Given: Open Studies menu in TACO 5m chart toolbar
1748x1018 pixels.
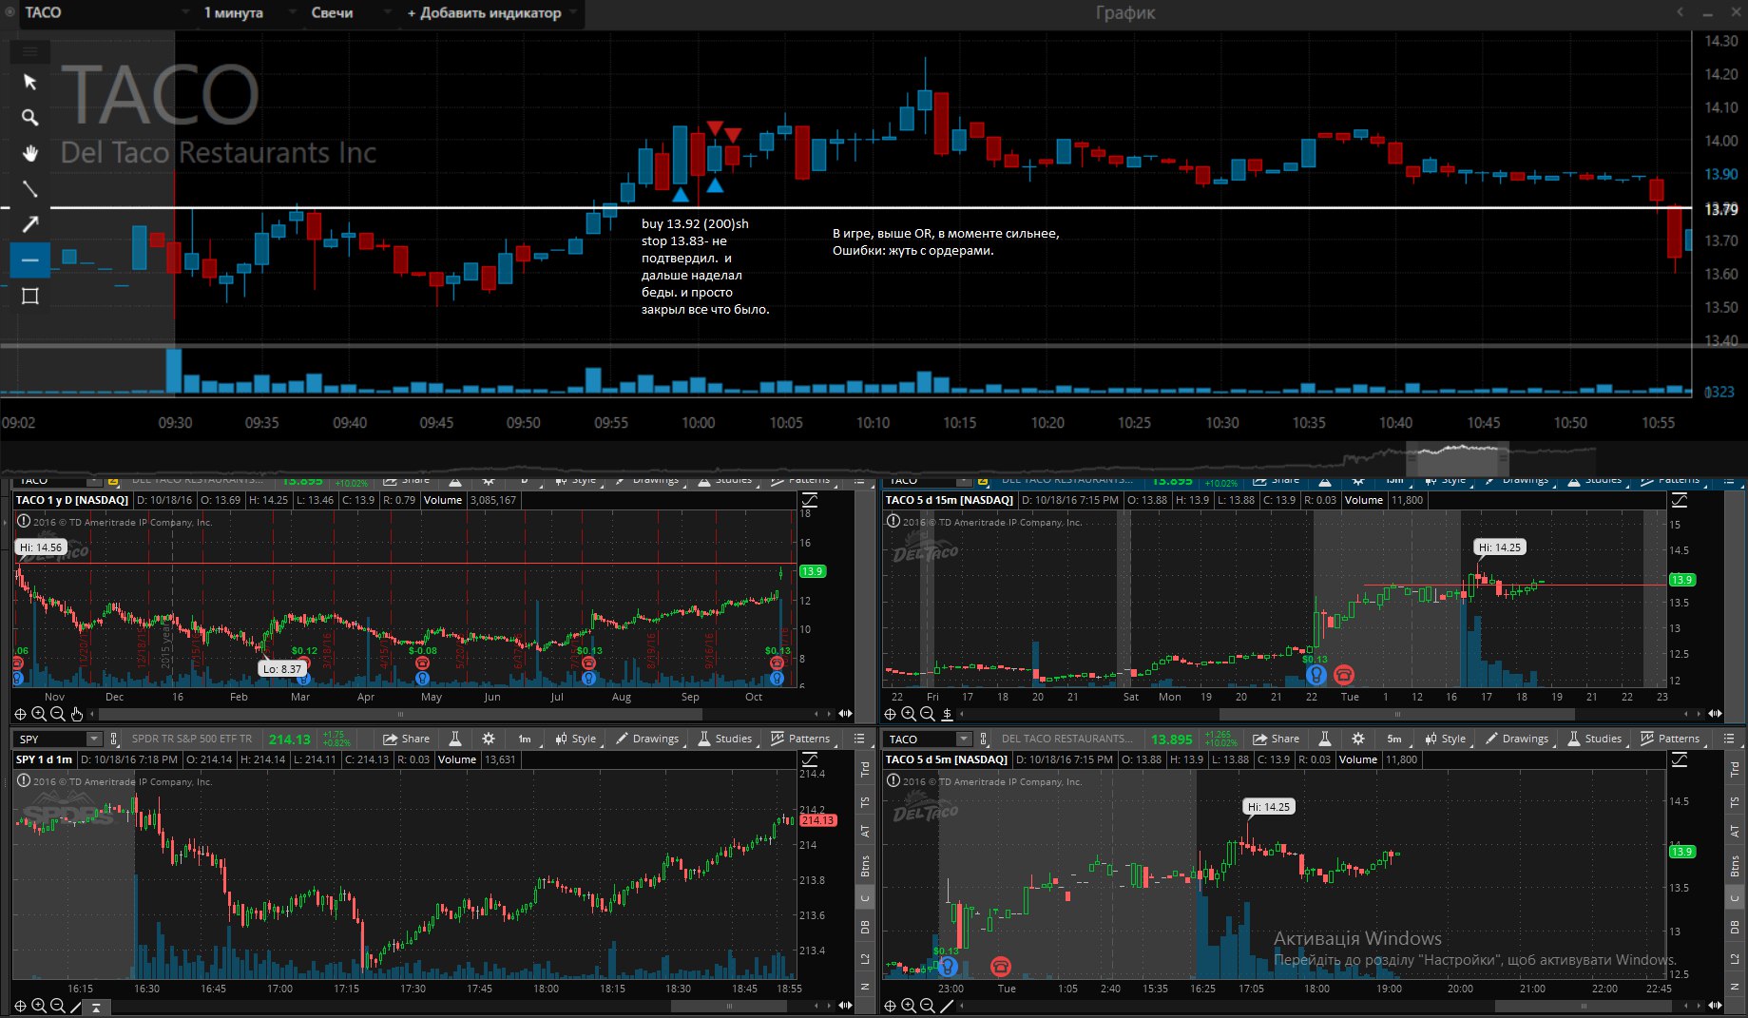Looking at the screenshot, I should (1595, 739).
